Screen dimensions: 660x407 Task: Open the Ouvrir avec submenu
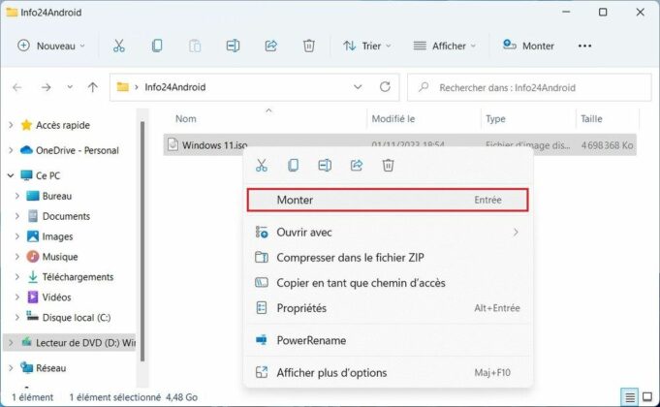(x=388, y=233)
